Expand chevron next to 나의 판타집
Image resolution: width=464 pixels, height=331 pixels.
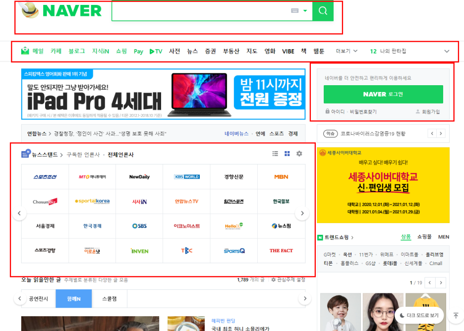coord(447,51)
